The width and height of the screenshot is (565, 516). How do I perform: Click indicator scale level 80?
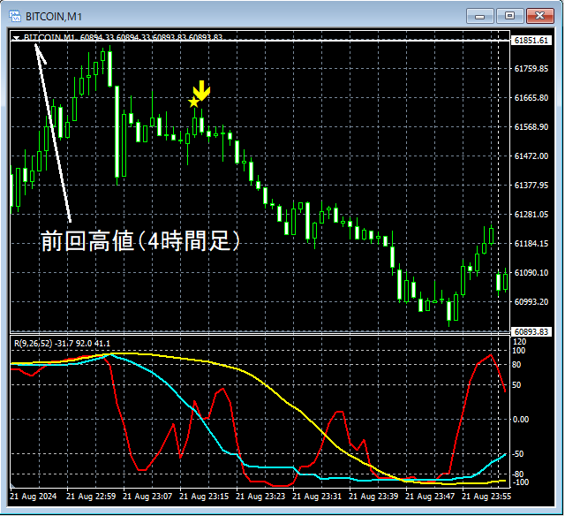tap(516, 365)
